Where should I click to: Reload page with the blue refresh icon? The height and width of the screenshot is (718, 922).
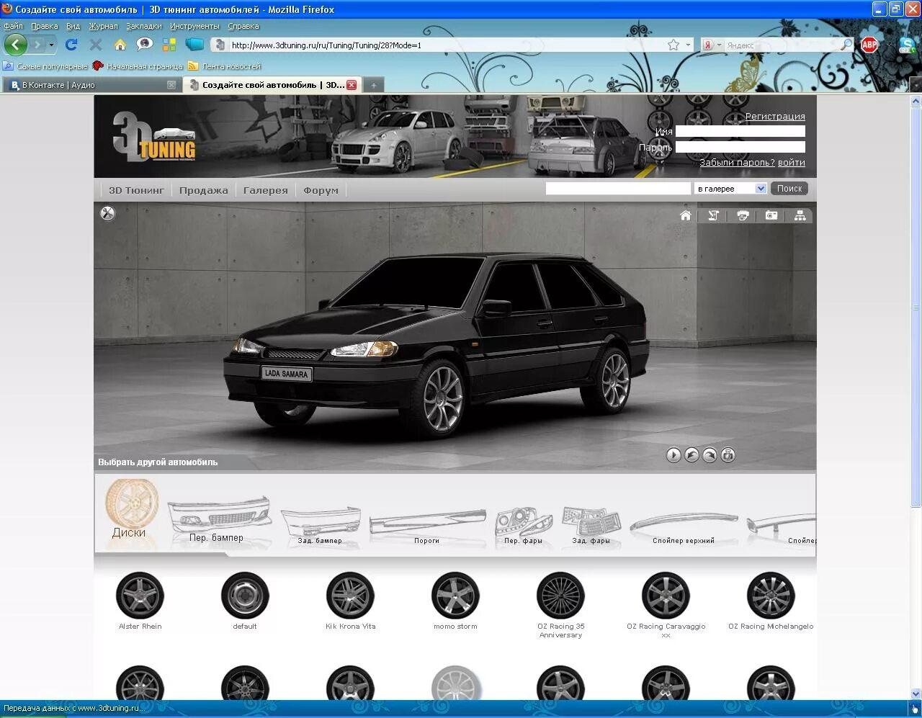coord(71,45)
